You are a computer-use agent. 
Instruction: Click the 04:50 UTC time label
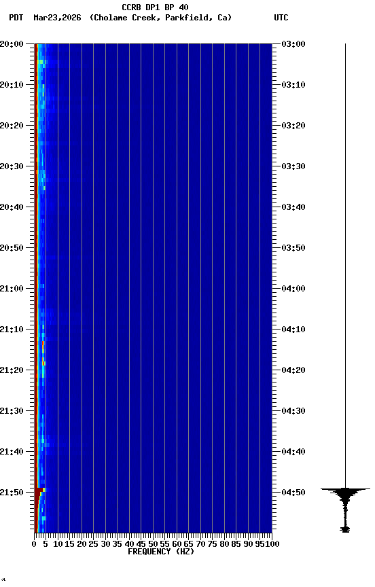[293, 493]
